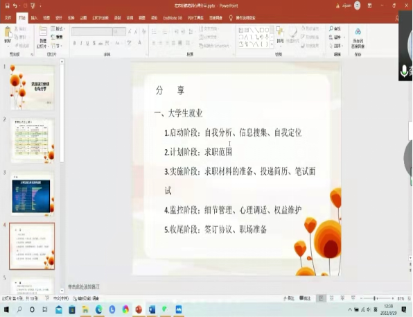The width and height of the screenshot is (413, 317).
Task: Click accessibility checker status bar button
Action: coord(86,298)
